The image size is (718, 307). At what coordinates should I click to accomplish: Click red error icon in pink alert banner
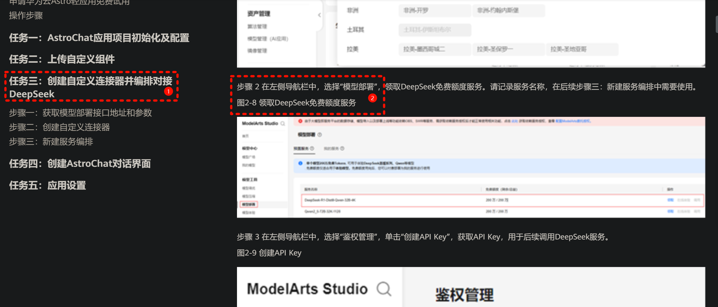click(300, 121)
